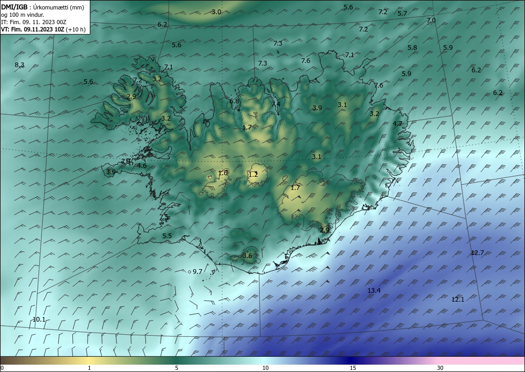525x372 pixels.
Task: Select the 12.7 value label
Action: (477, 253)
